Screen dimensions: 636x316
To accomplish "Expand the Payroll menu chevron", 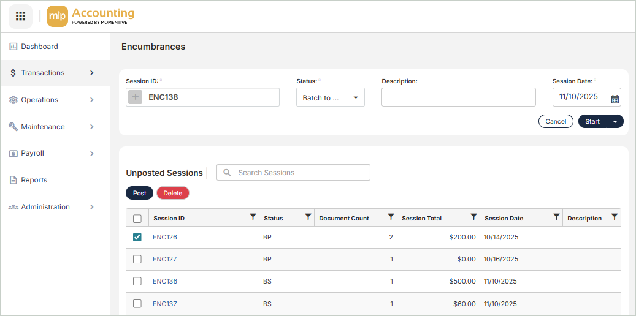I will point(92,154).
